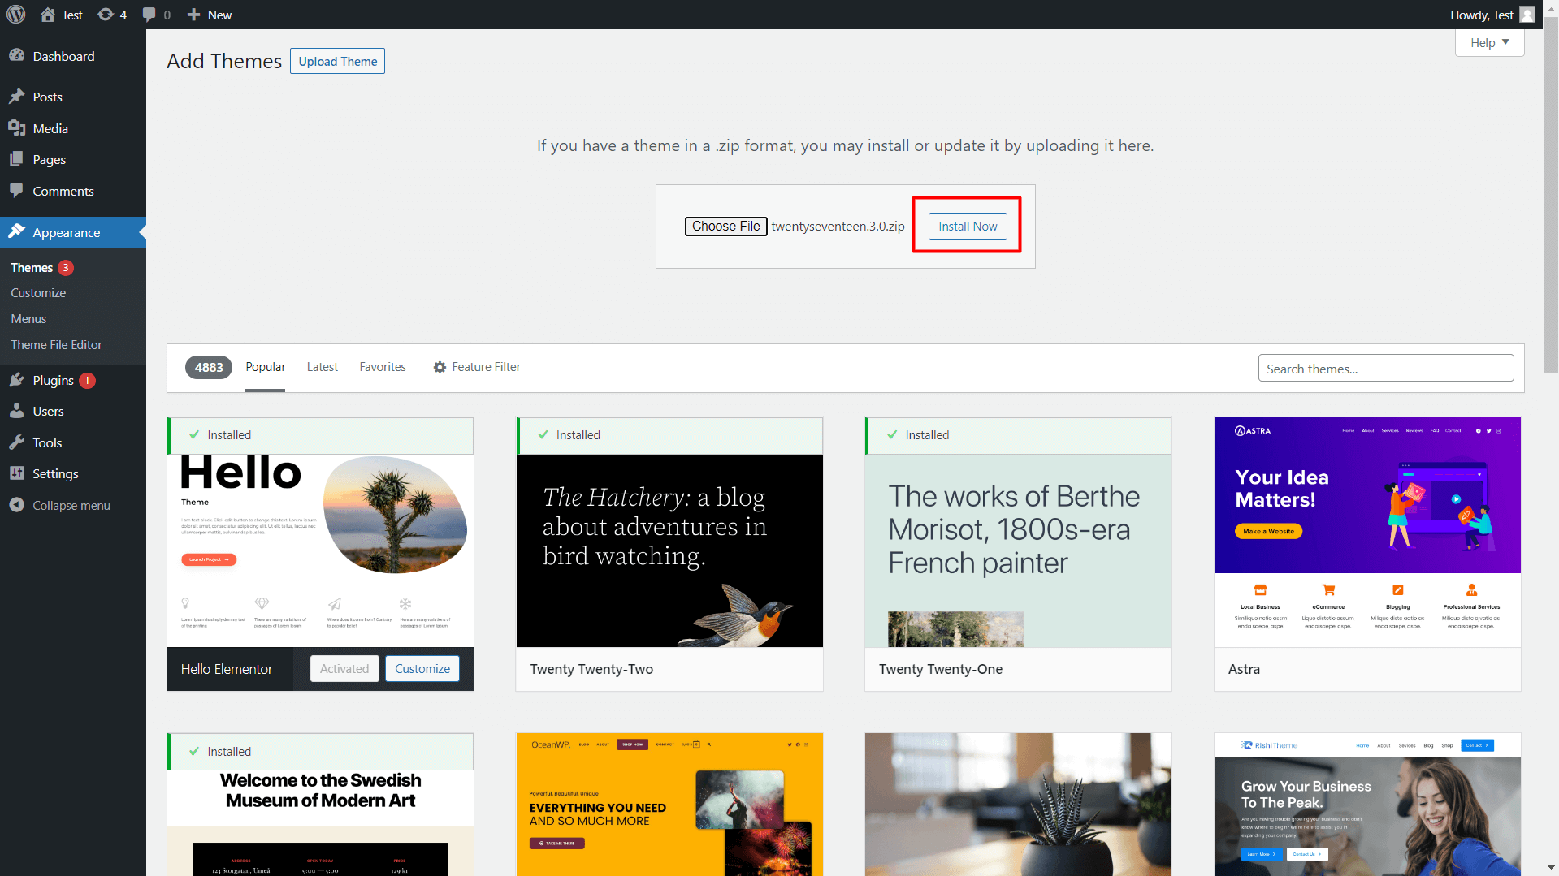This screenshot has height=876, width=1559.
Task: Click the Activated button on Hello Elementor
Action: click(344, 668)
